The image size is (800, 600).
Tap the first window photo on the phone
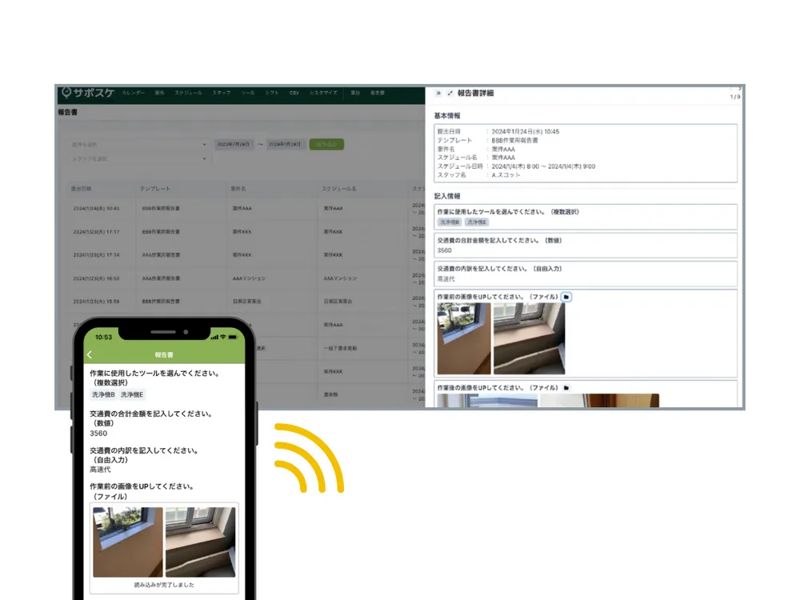click(128, 542)
